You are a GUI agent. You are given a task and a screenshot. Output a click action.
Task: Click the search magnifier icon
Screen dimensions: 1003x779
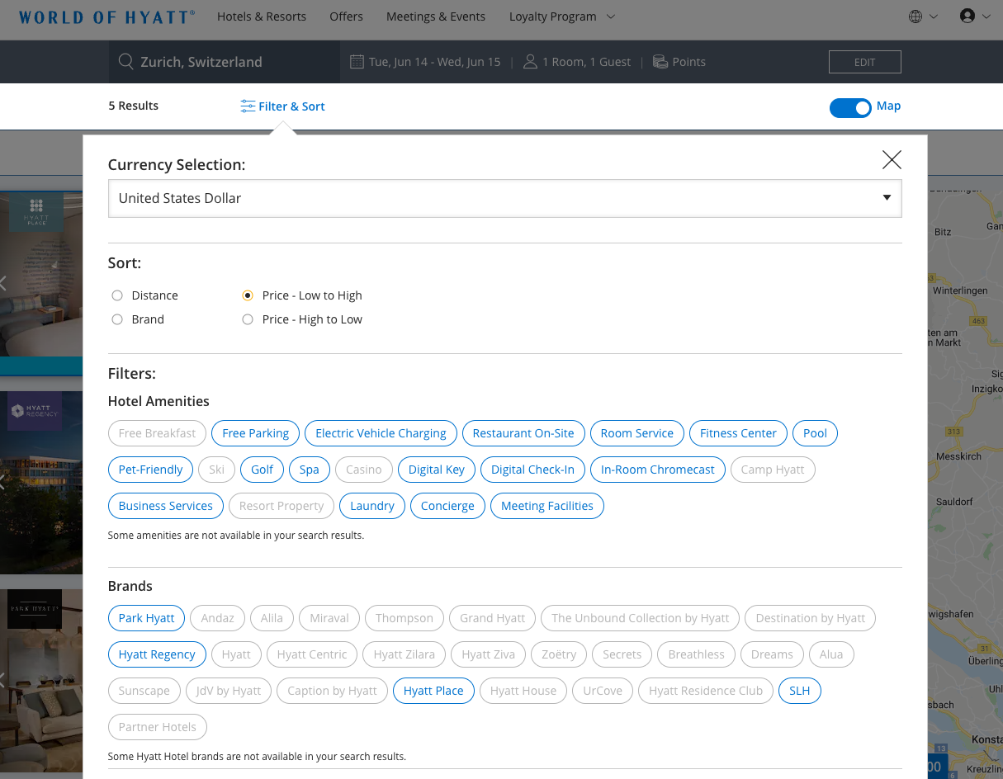click(x=126, y=62)
